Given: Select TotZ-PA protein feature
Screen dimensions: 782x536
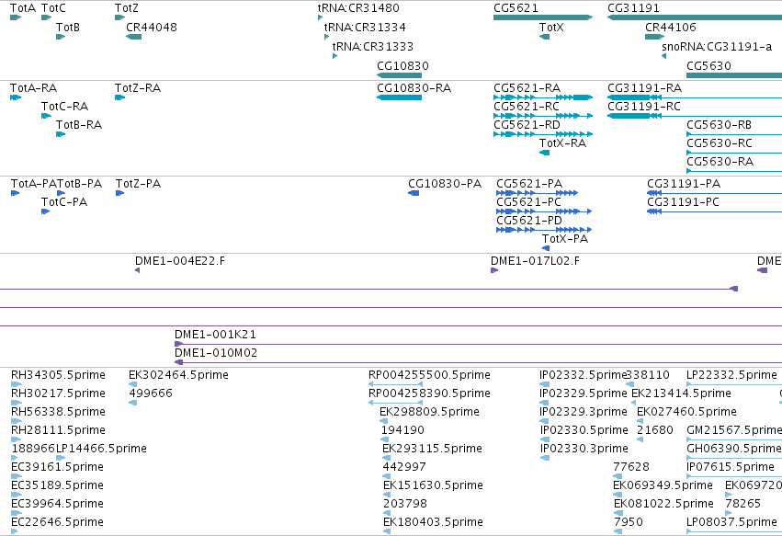Looking at the screenshot, I should [x=119, y=193].
